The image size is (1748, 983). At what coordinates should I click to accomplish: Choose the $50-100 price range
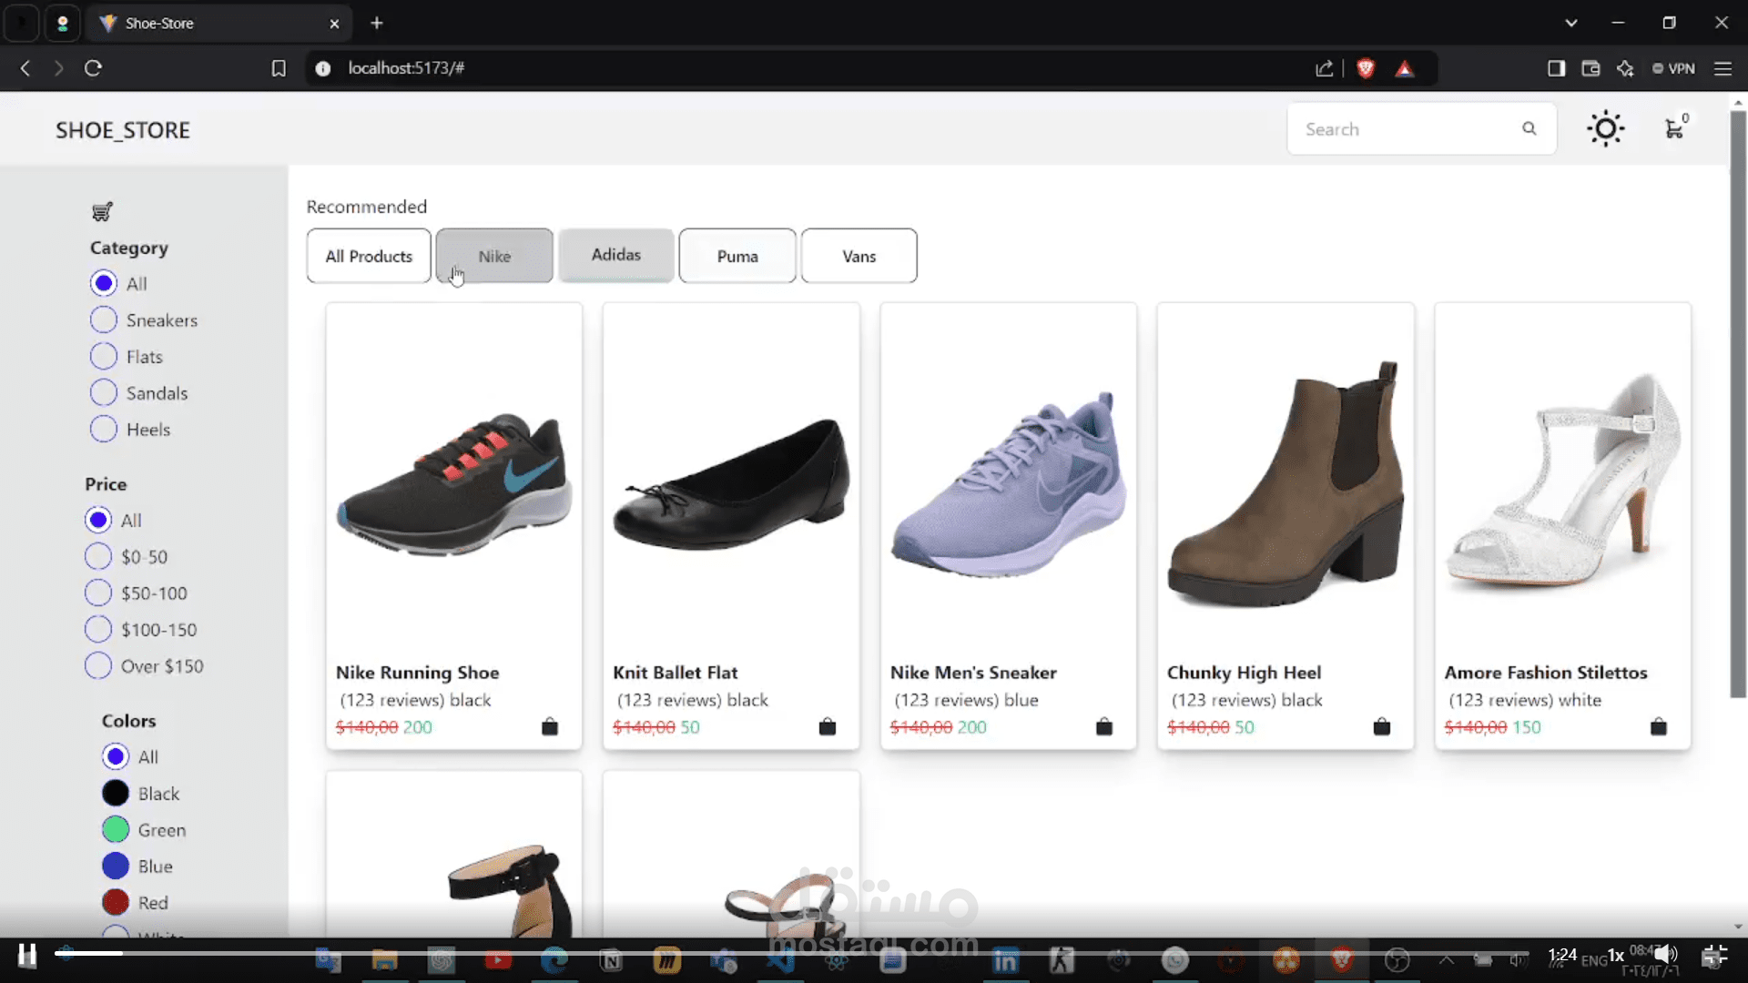coord(98,593)
